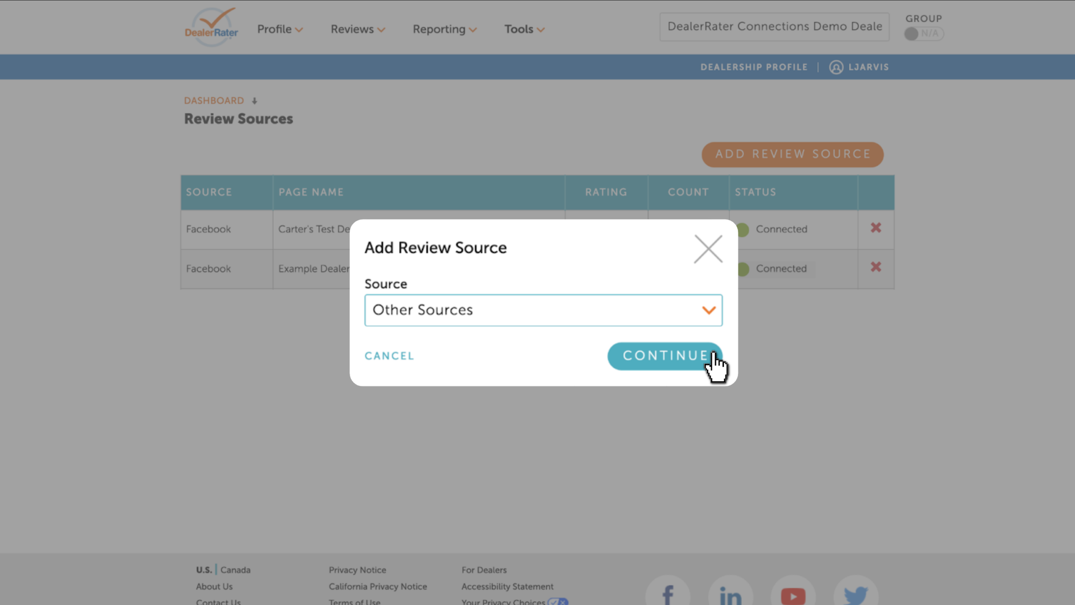Open the YouTube social link
The height and width of the screenshot is (605, 1075).
tap(793, 594)
